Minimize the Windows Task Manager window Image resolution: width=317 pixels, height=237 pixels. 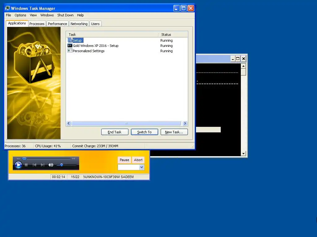coord(176,8)
